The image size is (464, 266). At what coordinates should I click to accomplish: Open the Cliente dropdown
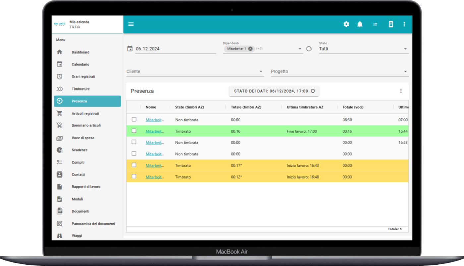point(195,71)
